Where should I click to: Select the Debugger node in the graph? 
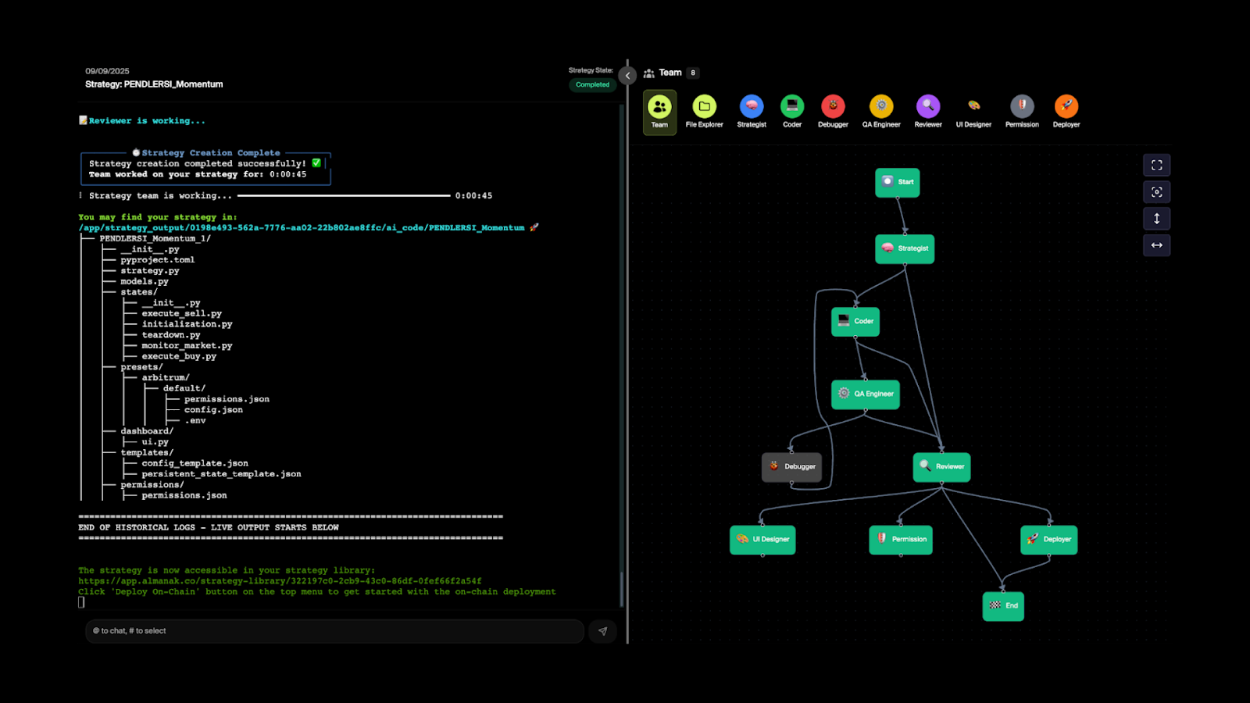pos(791,467)
